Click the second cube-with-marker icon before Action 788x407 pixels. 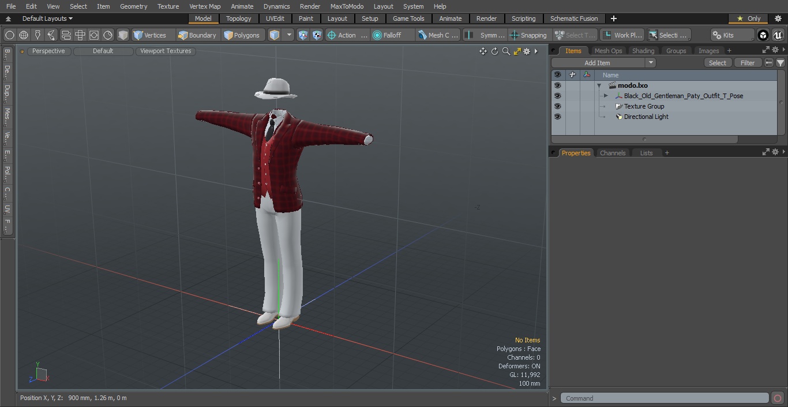point(317,35)
